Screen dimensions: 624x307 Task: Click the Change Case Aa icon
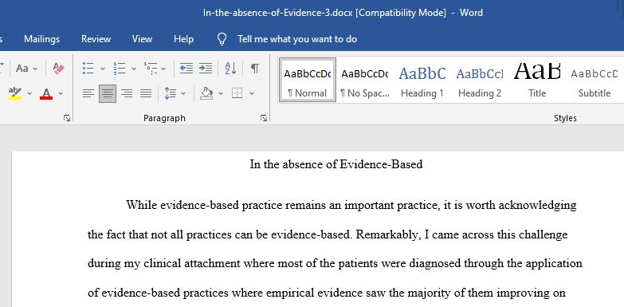pyautogui.click(x=22, y=69)
